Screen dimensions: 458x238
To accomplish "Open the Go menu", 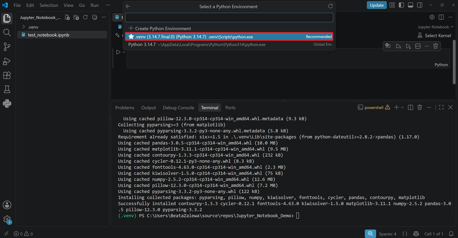I will [82, 5].
